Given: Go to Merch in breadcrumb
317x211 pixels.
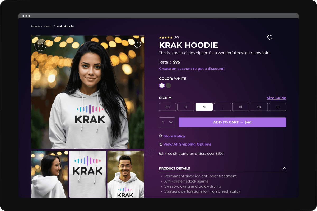Looking at the screenshot, I should (48, 26).
